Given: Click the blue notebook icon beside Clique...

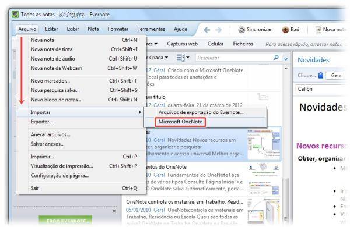Looking at the screenshot, I should [x=321, y=75].
